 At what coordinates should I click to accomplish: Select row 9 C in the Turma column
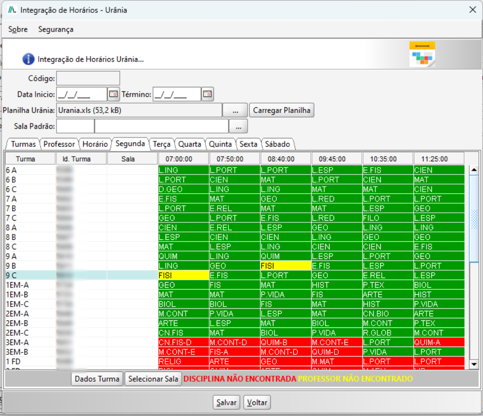[30, 275]
